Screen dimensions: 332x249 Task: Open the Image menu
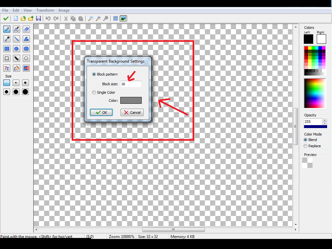click(64, 10)
